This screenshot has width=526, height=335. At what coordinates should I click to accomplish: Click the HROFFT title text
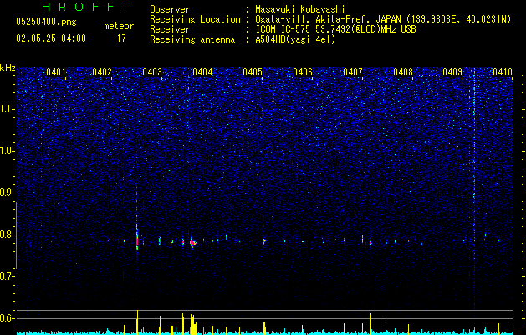click(x=85, y=7)
